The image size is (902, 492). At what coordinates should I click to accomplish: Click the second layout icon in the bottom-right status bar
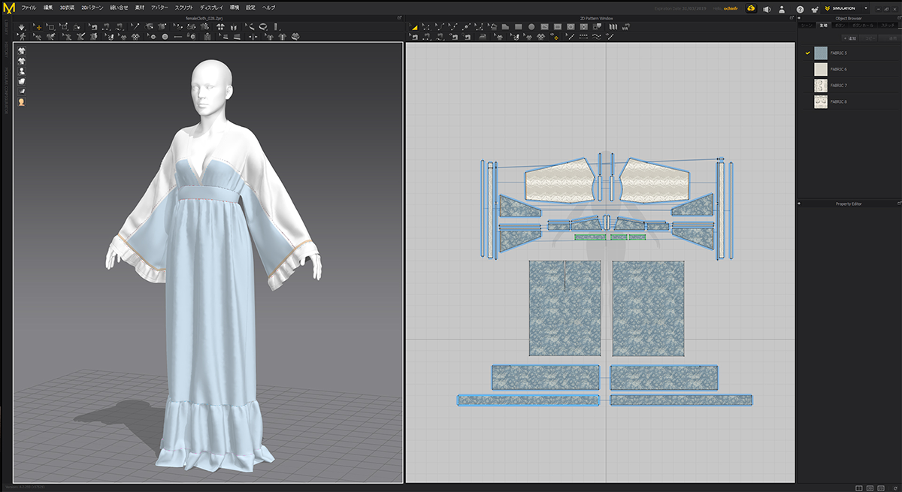870,487
